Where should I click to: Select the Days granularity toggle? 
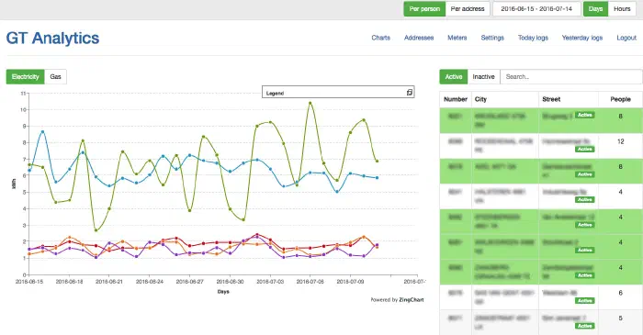[595, 8]
